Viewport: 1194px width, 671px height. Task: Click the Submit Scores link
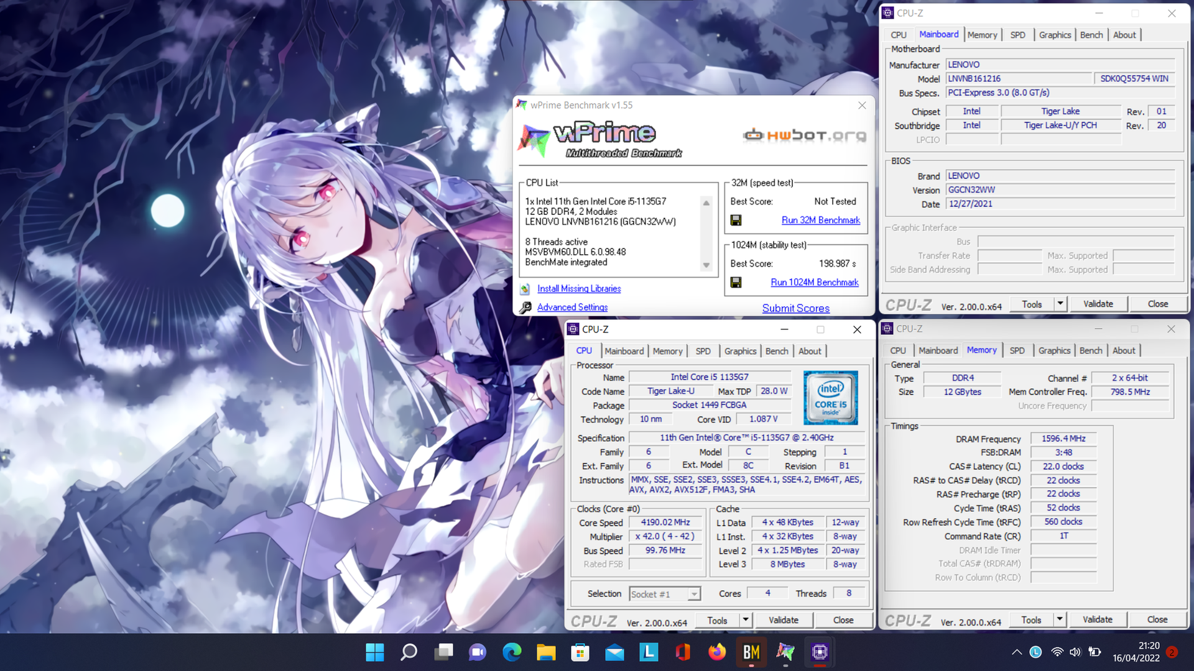coord(796,308)
